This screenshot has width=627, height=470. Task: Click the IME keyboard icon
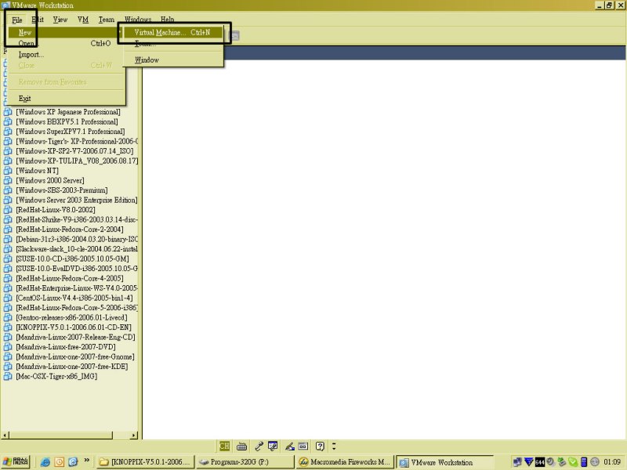pyautogui.click(x=241, y=446)
